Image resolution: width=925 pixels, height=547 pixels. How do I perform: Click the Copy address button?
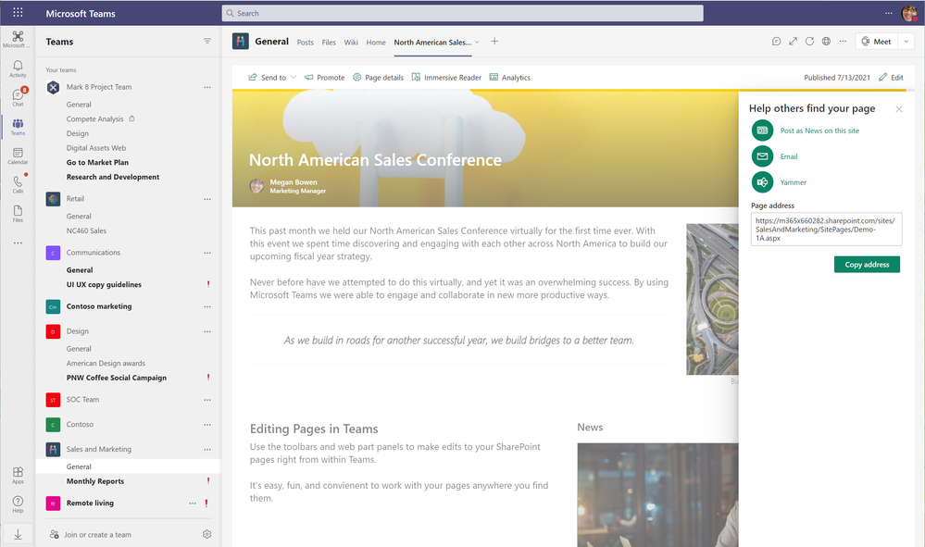[867, 265]
